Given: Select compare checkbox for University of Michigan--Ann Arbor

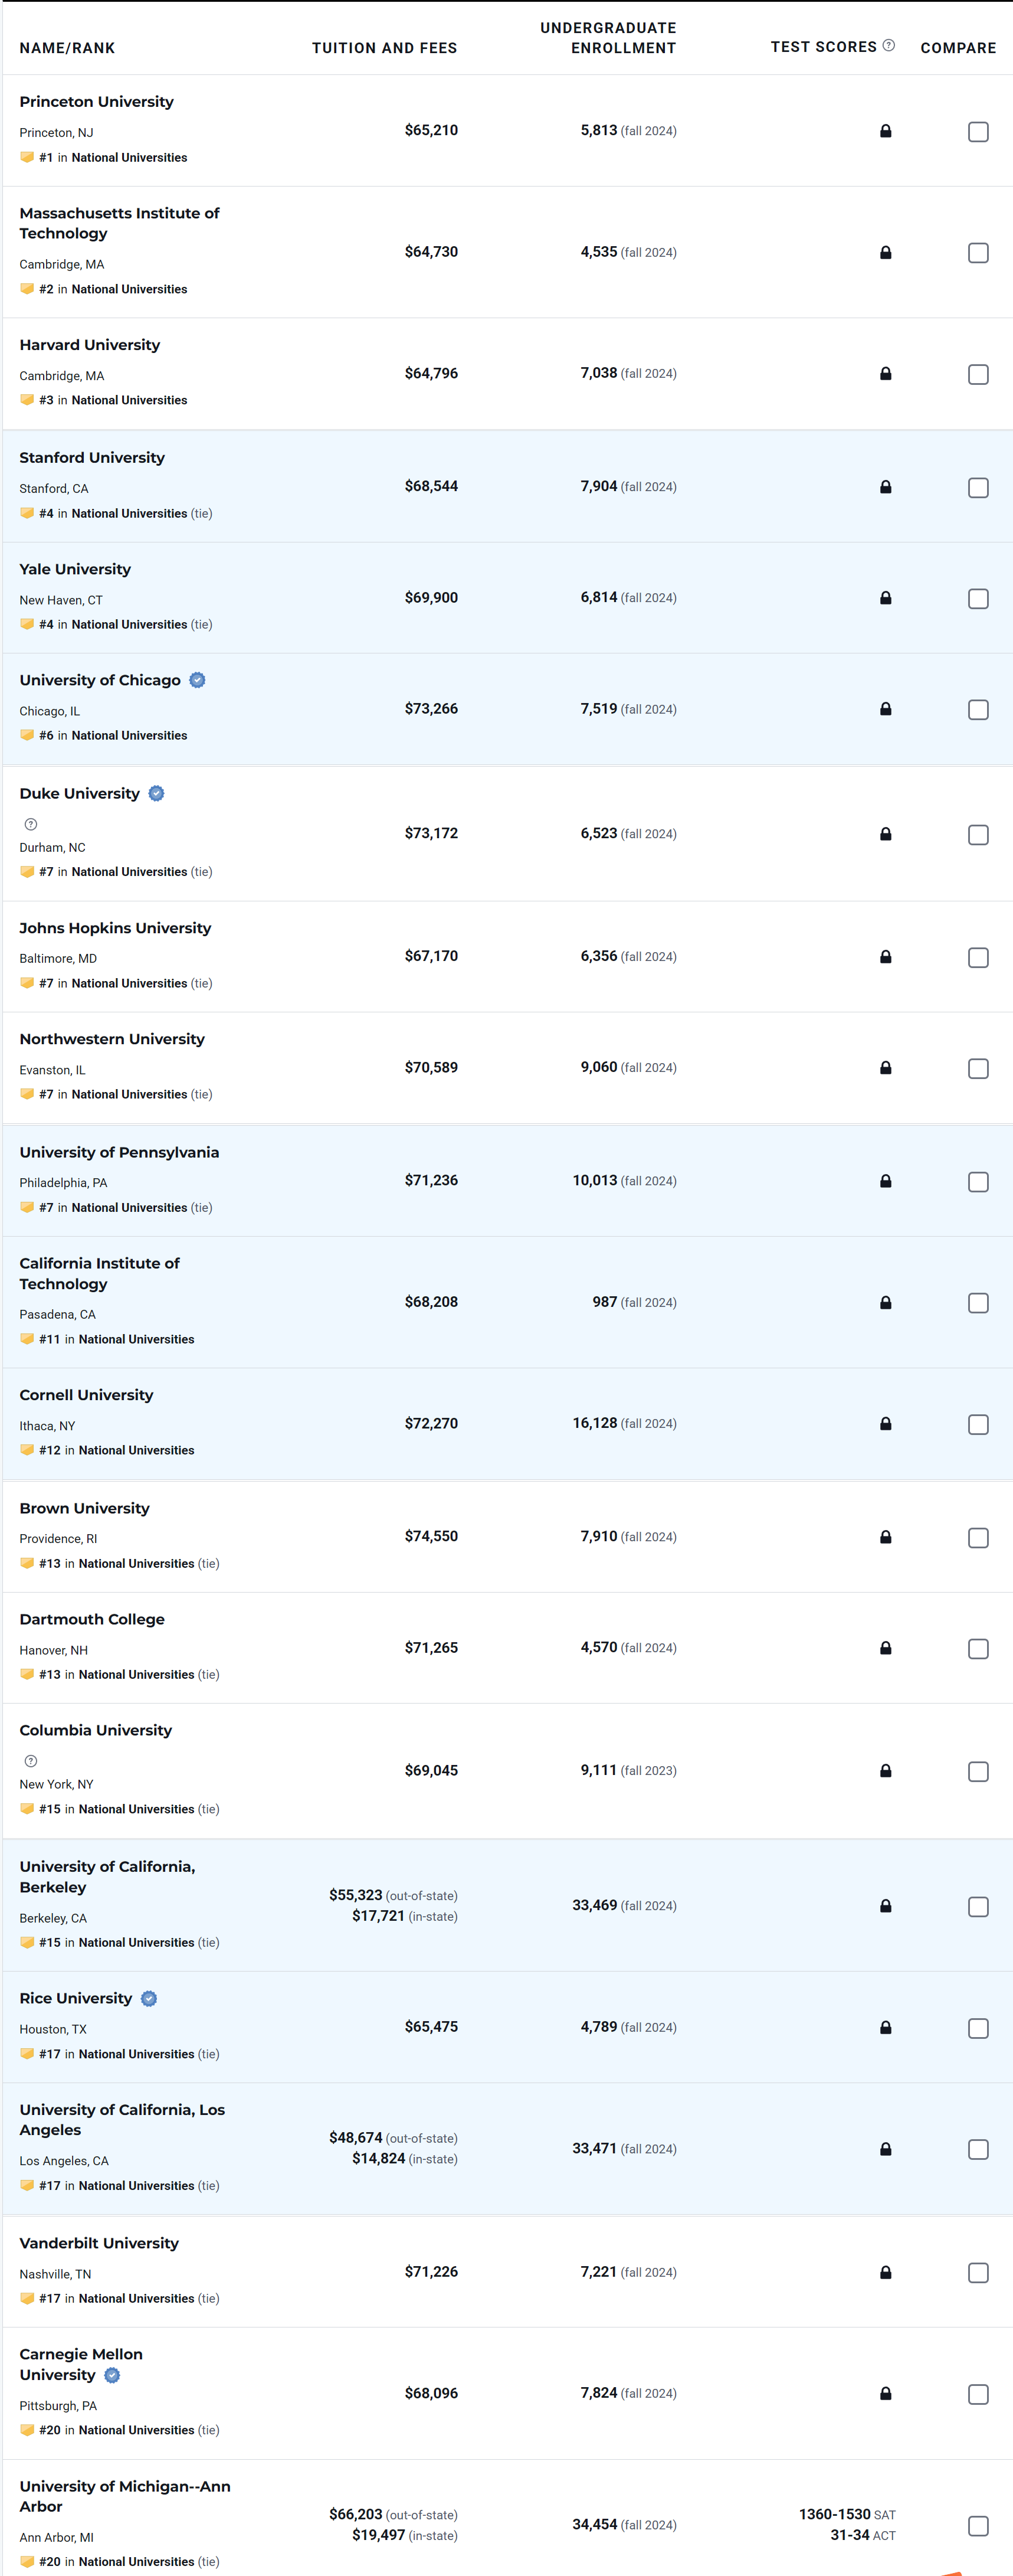Looking at the screenshot, I should [x=977, y=2525].
